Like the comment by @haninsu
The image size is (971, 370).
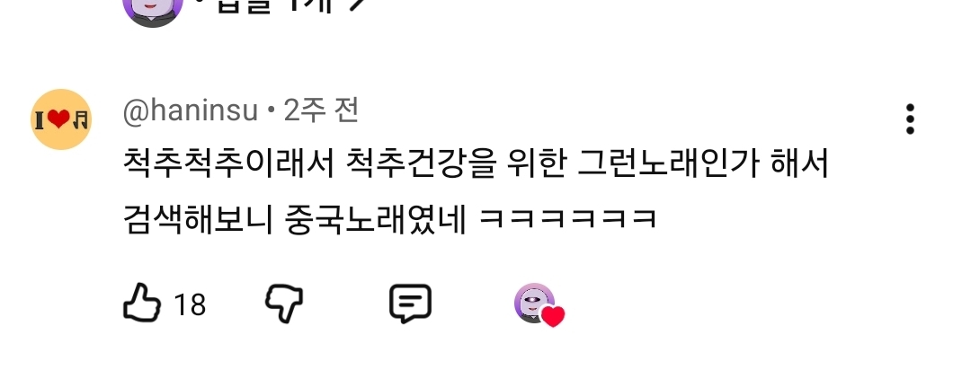point(142,303)
